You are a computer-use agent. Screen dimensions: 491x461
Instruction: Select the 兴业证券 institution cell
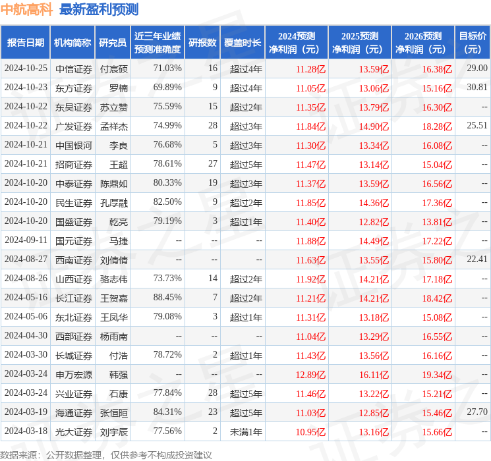[x=74, y=394]
